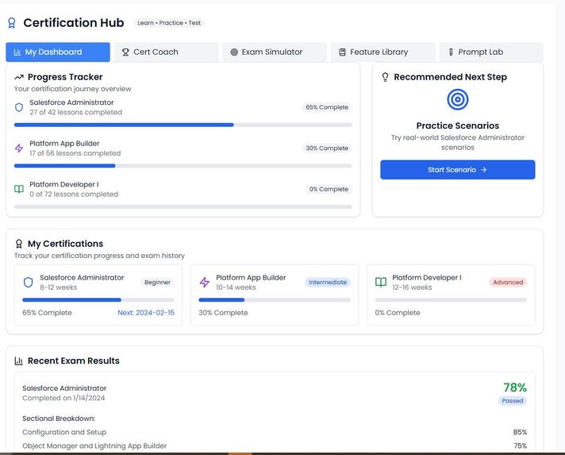Viewport: 565px width, 455px height.
Task: Click shield icon next to Salesforce Administrator in Progress Tracker
Action: click(x=19, y=107)
